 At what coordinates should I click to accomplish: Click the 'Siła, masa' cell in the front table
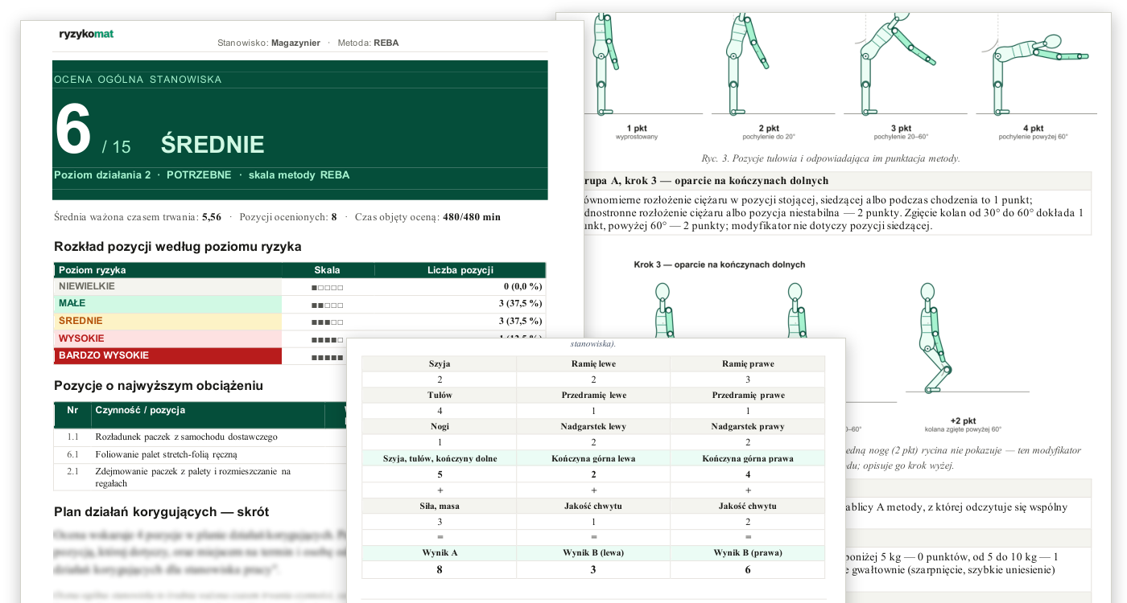pos(440,506)
